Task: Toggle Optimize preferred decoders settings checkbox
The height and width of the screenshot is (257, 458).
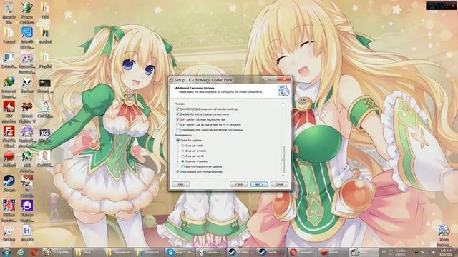Action: [177, 109]
